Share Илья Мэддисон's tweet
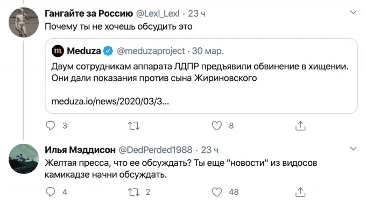366x204 pixels. click(300, 192)
